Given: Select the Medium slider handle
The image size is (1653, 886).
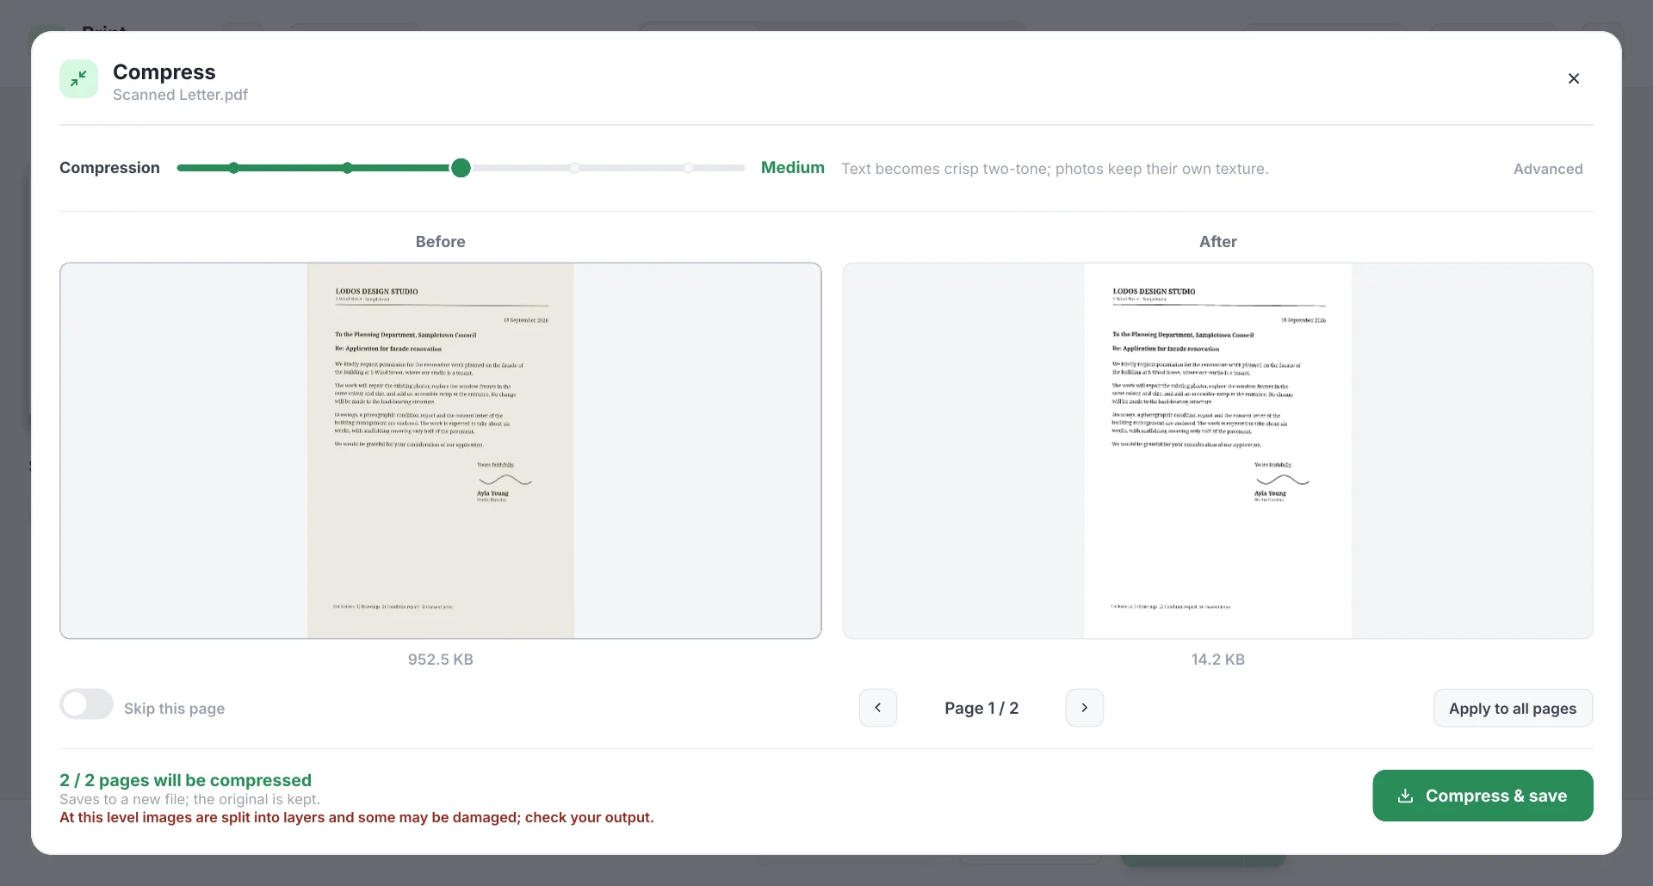Looking at the screenshot, I should (x=461, y=168).
